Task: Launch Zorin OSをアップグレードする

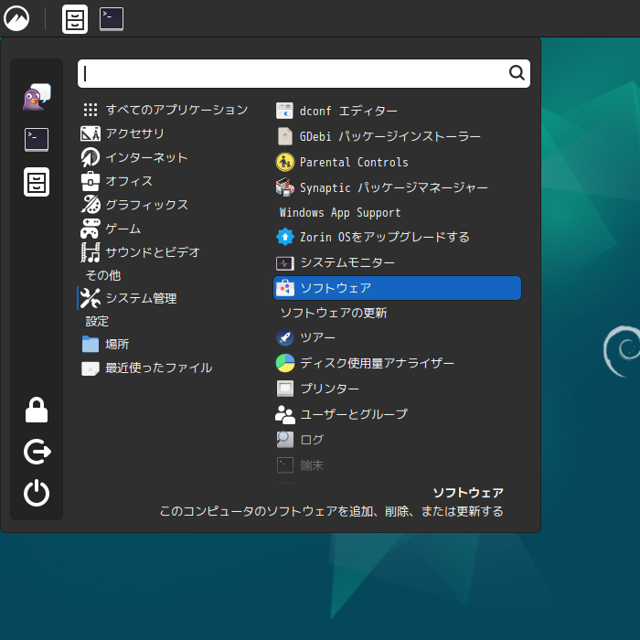Action: point(397,237)
